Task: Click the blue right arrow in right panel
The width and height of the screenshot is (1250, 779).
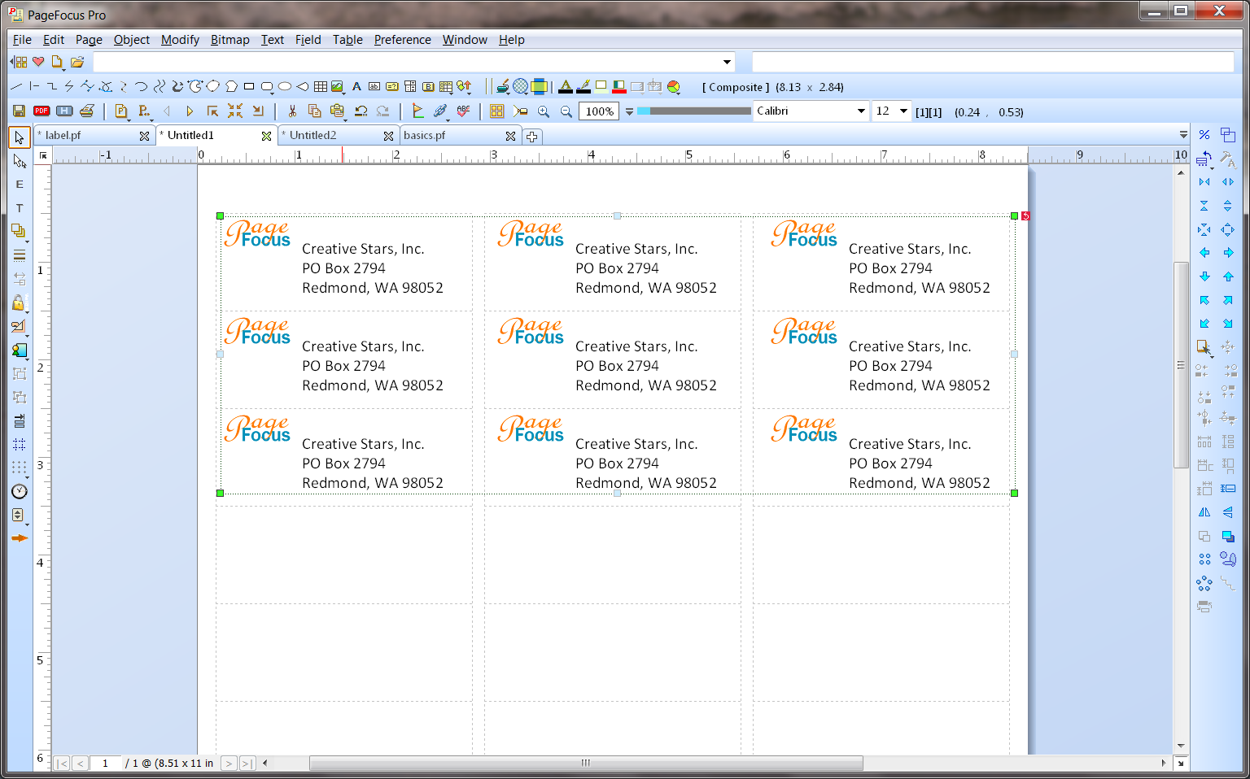Action: 1228,253
